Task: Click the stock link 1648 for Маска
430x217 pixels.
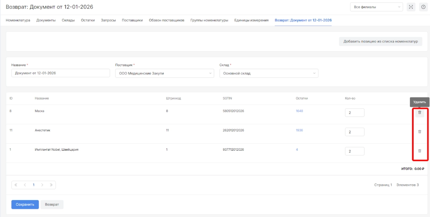Action: [x=299, y=111]
